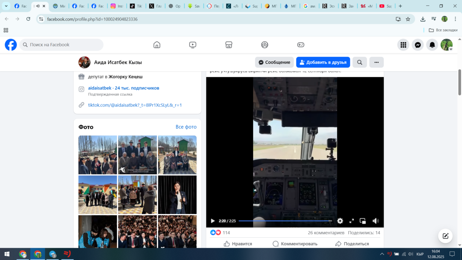Open the Marketplace store icon
This screenshot has width=462, height=260.
(228, 45)
